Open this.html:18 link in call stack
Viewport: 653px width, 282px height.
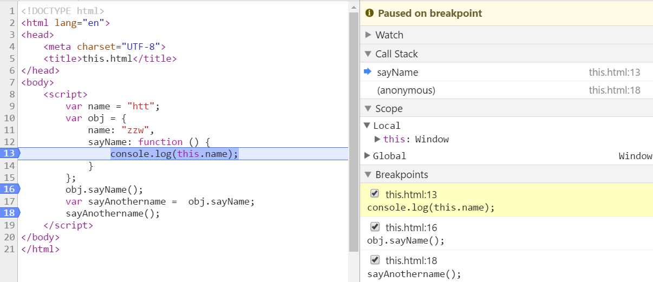tap(615, 90)
